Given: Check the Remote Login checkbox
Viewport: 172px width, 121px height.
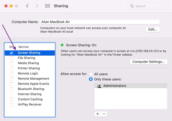Looking at the screenshot, I should tap(11, 74).
